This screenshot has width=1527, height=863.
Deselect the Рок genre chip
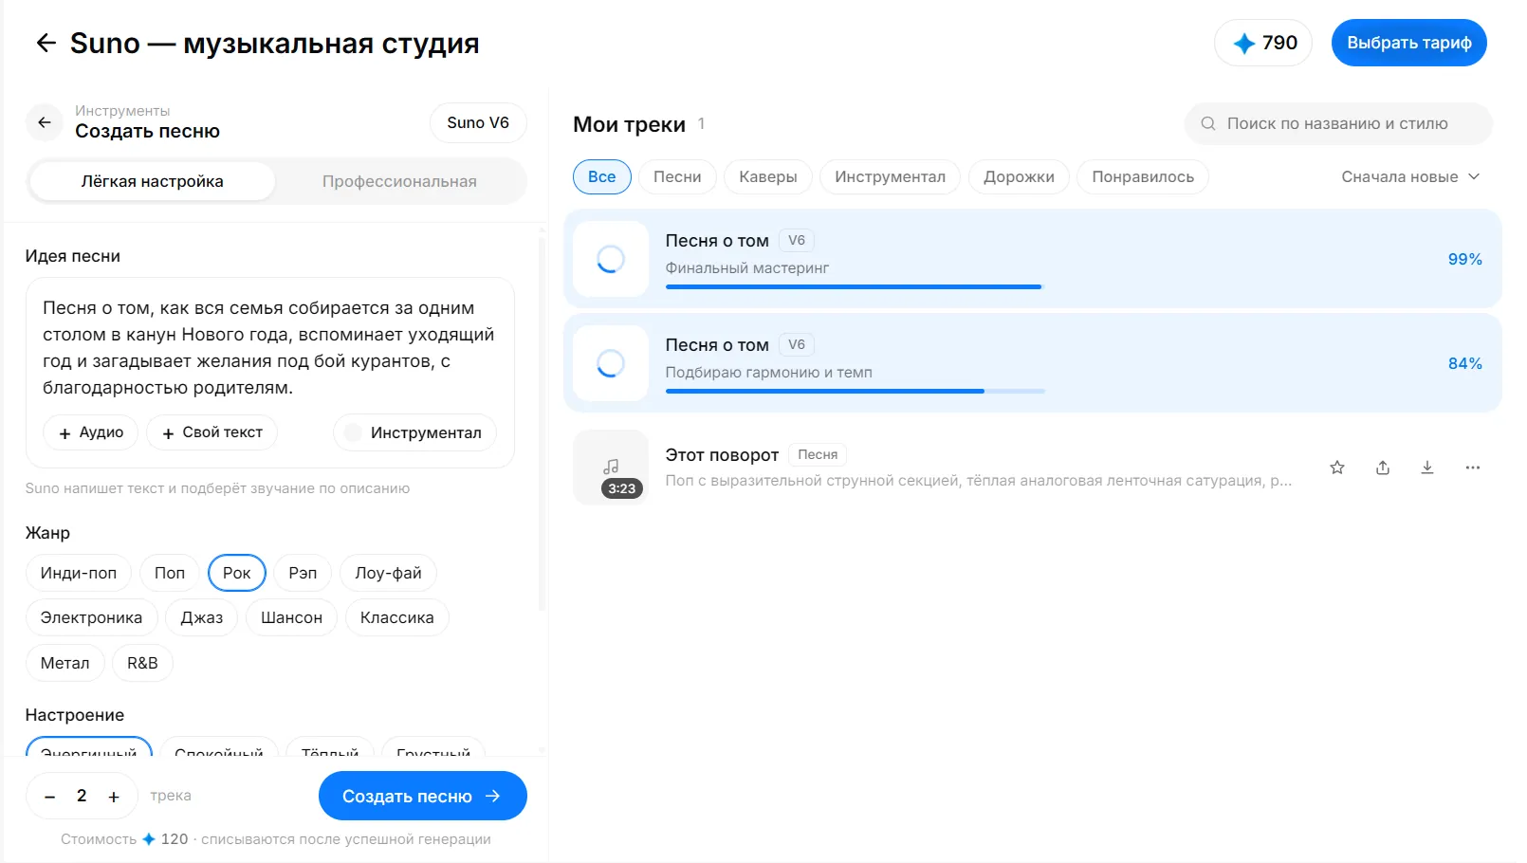(x=237, y=573)
